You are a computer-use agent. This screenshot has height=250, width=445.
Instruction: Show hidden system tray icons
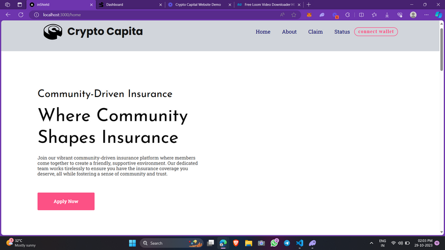tap(372, 243)
